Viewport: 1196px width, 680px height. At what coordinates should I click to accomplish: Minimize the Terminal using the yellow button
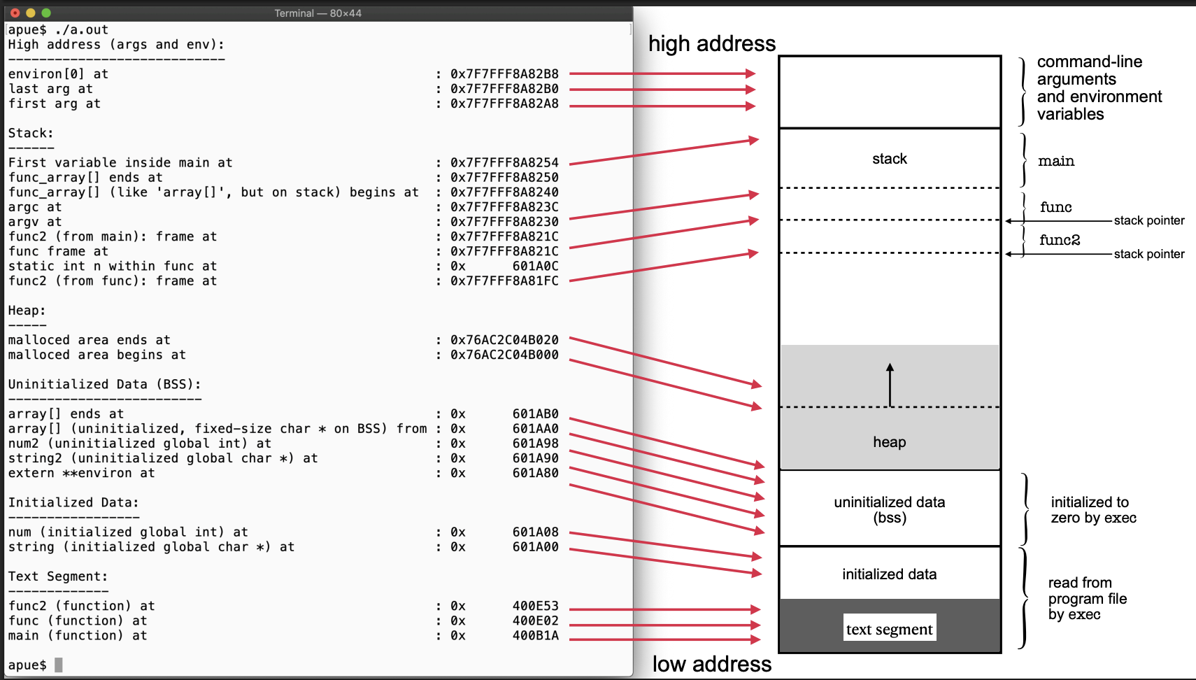[30, 13]
